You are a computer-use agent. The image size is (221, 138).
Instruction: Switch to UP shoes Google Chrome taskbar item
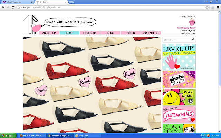click(x=60, y=136)
